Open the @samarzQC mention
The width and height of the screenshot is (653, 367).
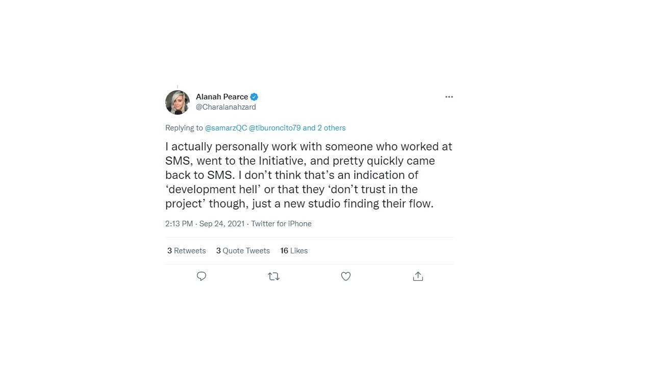[225, 128]
